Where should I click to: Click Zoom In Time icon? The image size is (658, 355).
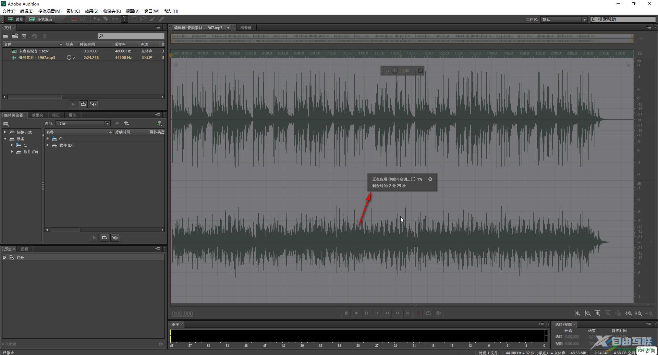(x=598, y=313)
